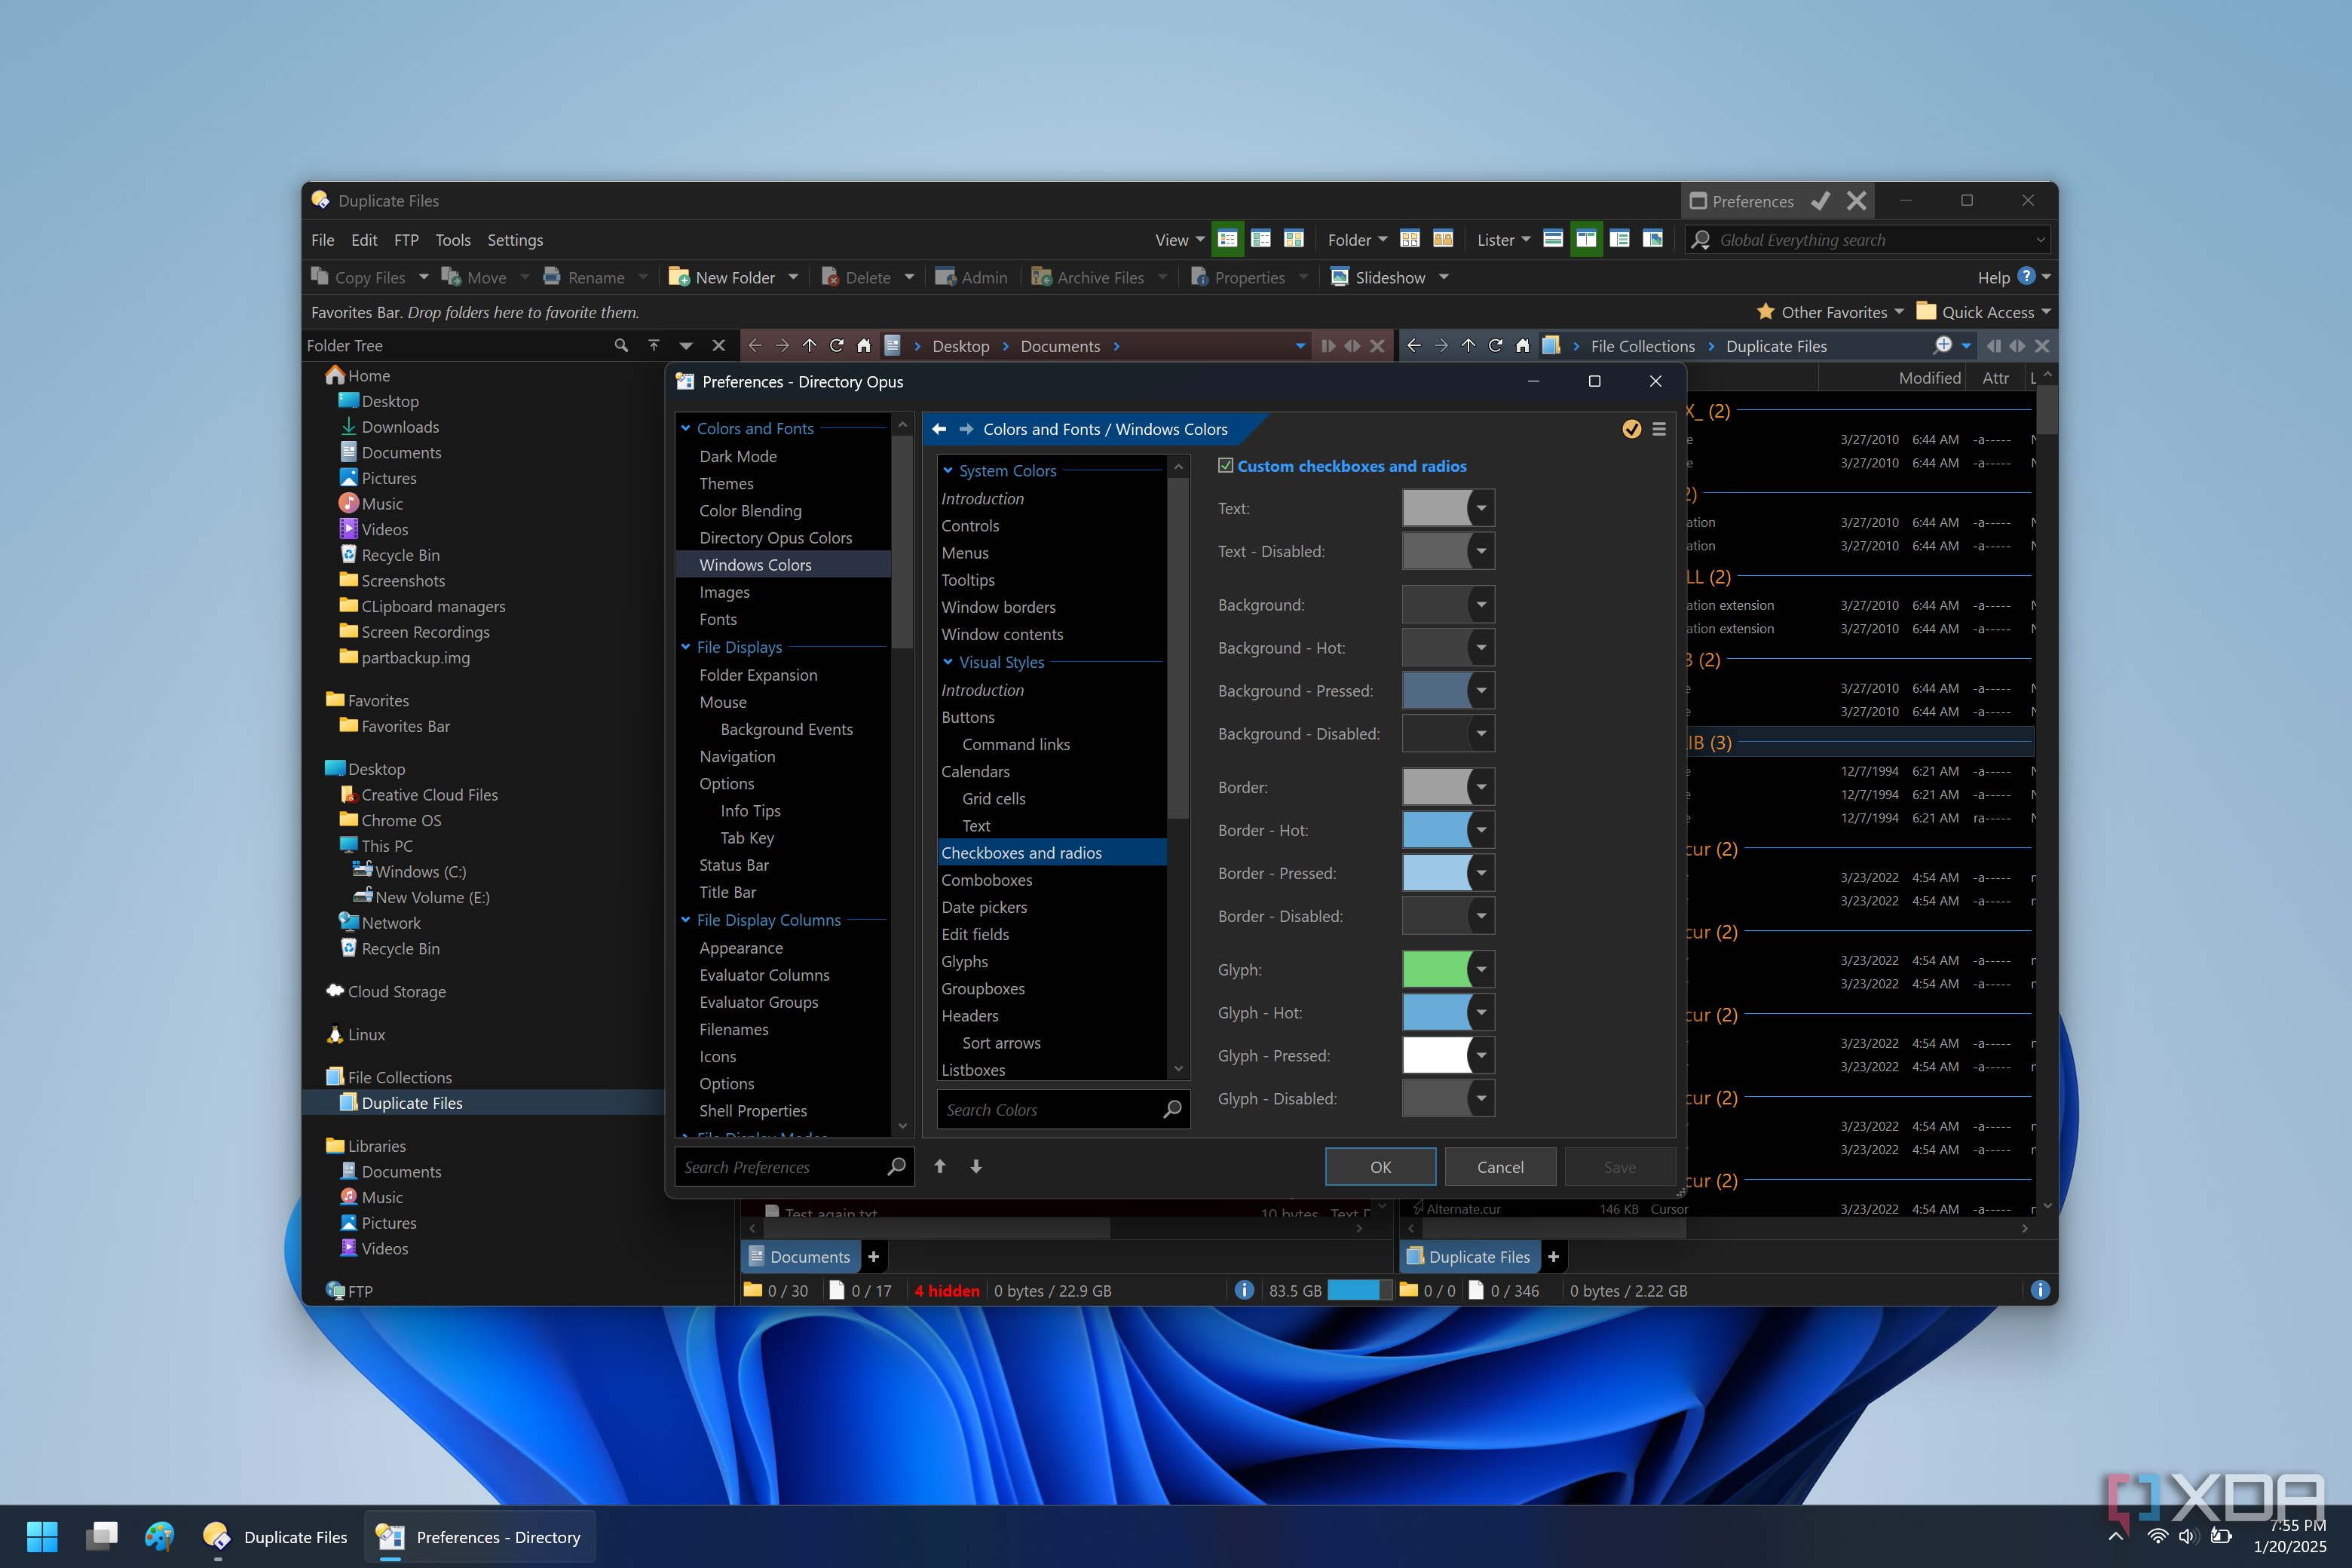The image size is (2352, 1568).
Task: Click the next search result down arrow
Action: tap(976, 1166)
